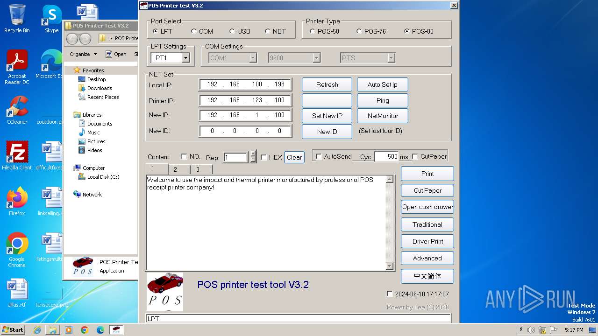Select the POS Printer Test application file icon
Image resolution: width=598 pixels, height=336 pixels.
tap(83, 266)
